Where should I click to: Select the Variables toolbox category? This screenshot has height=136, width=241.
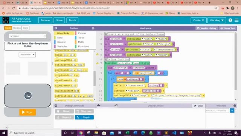[x=62, y=46]
